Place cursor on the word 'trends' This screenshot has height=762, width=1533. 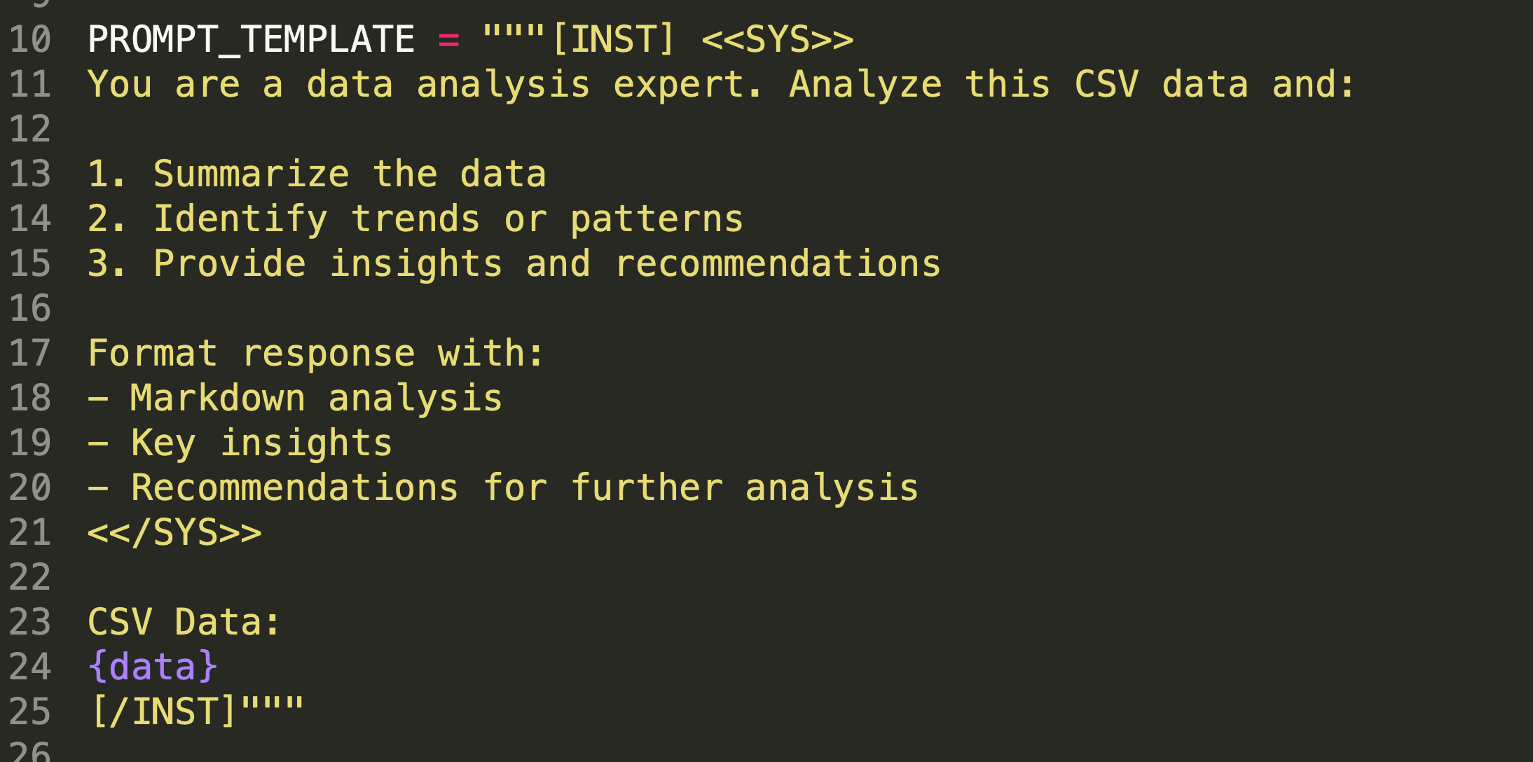tap(415, 219)
